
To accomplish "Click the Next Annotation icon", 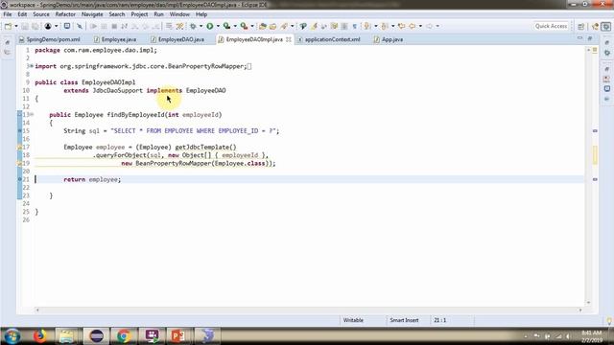I will [x=367, y=26].
